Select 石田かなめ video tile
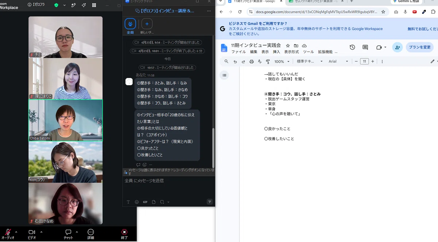This screenshot has width=438, height=242. click(66, 203)
